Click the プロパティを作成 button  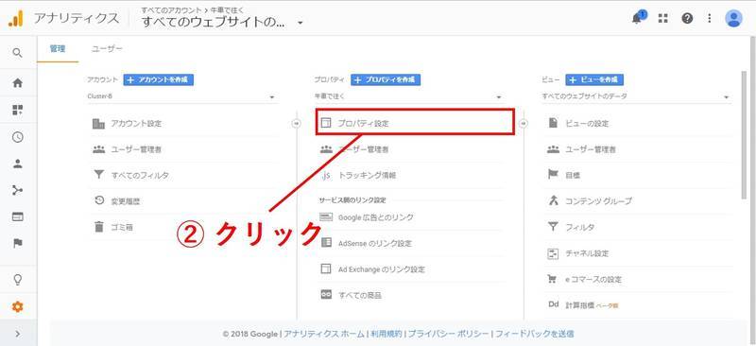386,79
